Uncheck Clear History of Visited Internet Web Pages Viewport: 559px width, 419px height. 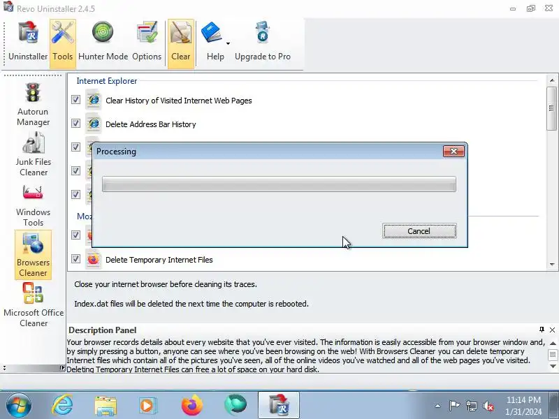coord(75,99)
